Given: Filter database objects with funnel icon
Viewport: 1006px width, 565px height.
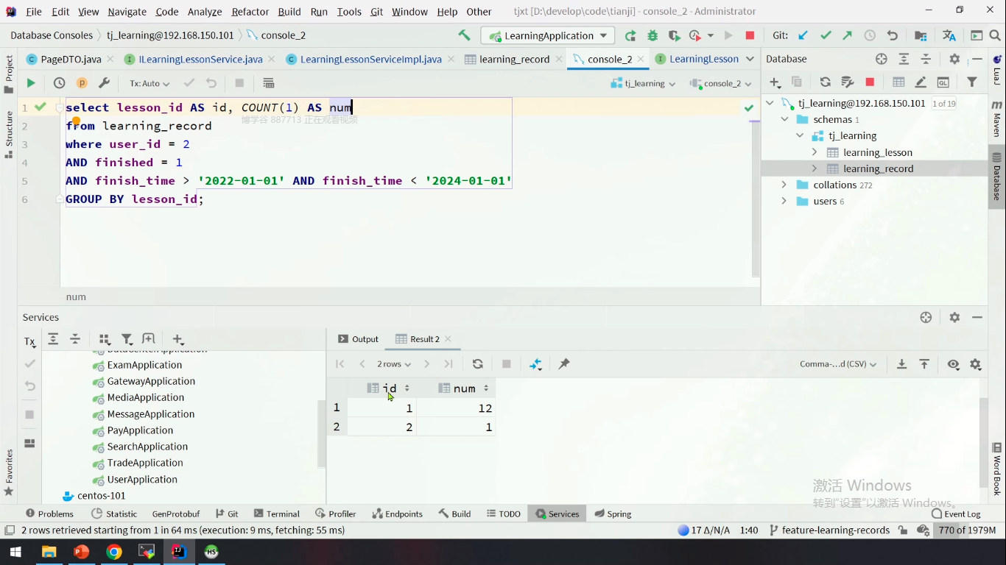Looking at the screenshot, I should coord(972,82).
